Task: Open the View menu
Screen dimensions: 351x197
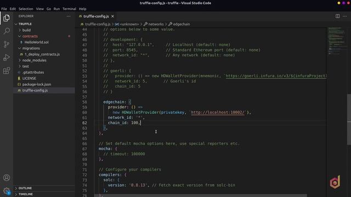Action: [40, 9]
